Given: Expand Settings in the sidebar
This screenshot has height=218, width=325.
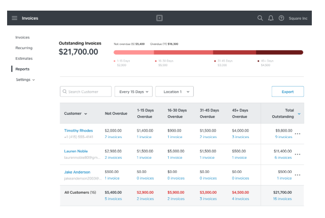Looking at the screenshot, I should point(25,80).
